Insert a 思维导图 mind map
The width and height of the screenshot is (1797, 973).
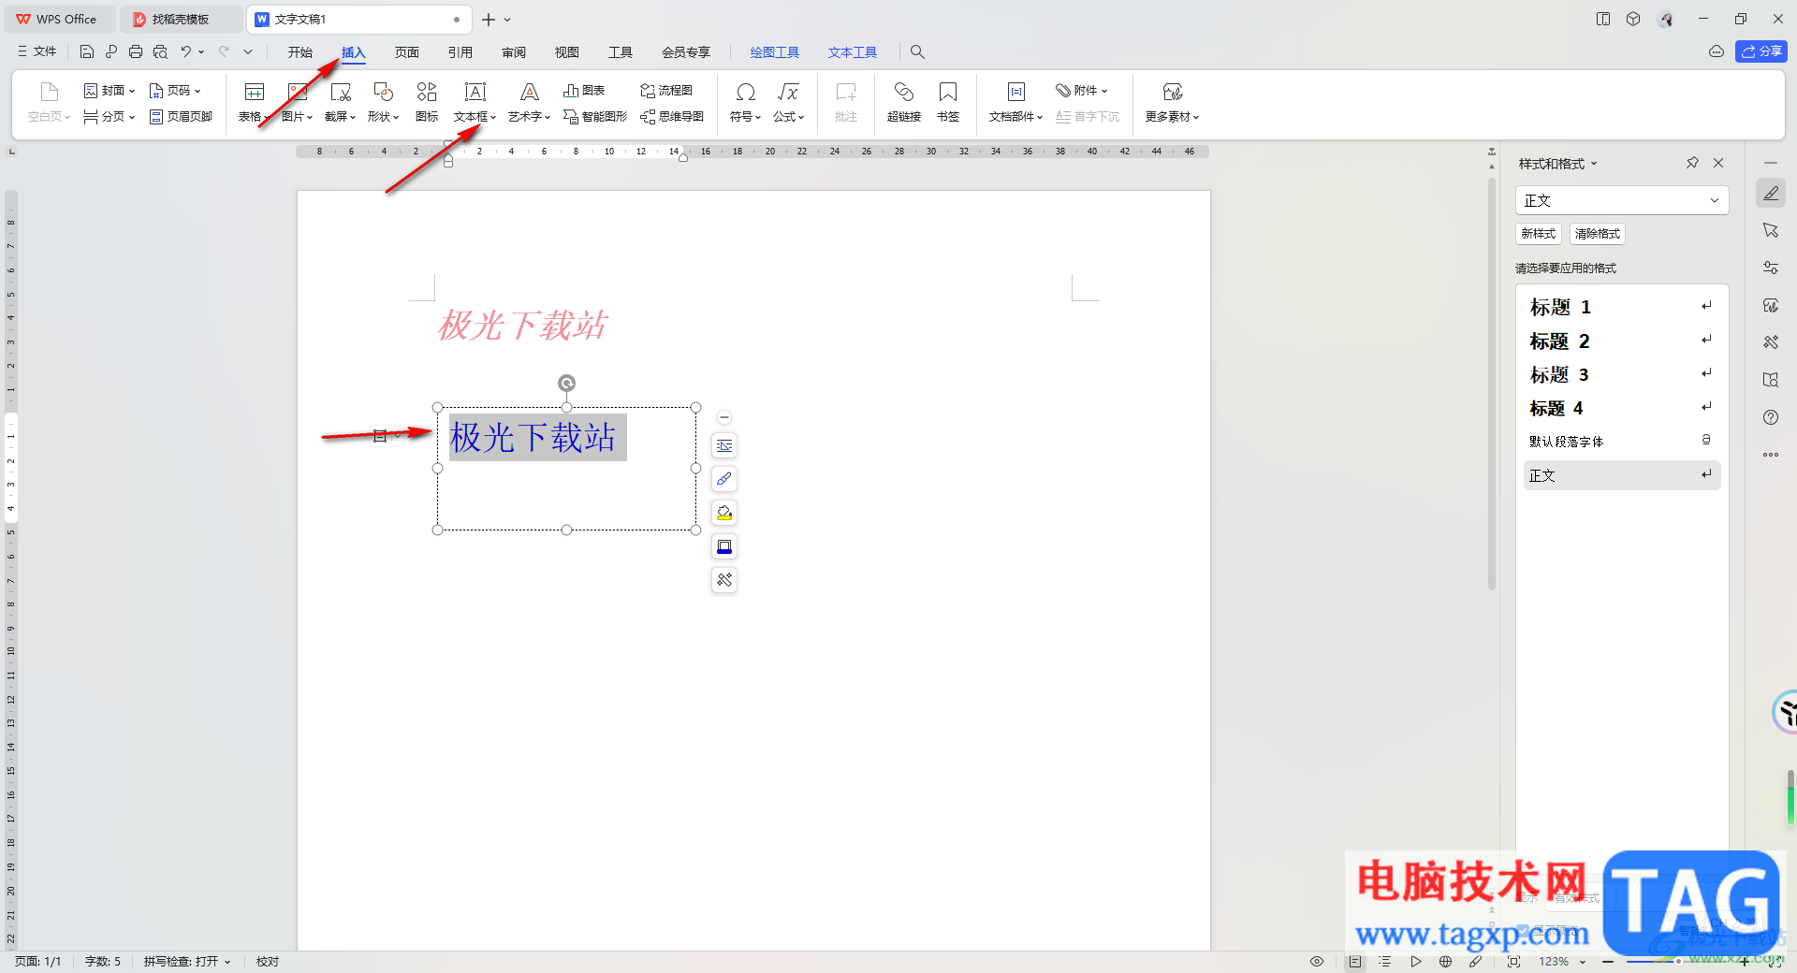[x=672, y=117]
